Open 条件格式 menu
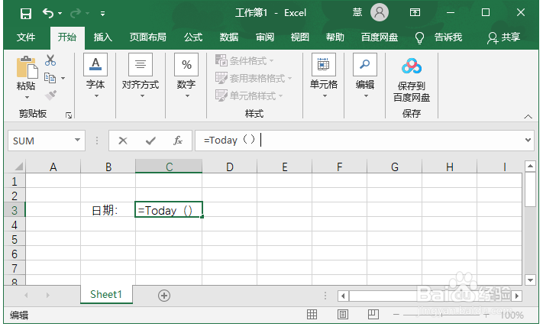 [244, 61]
